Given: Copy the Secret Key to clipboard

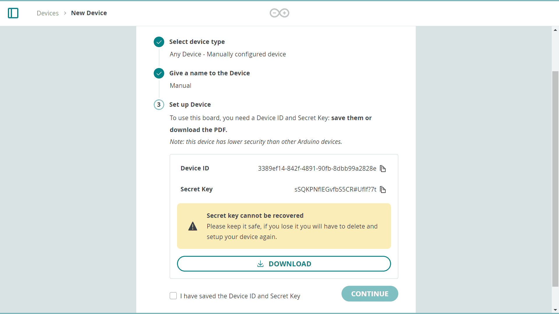Looking at the screenshot, I should coord(383,190).
